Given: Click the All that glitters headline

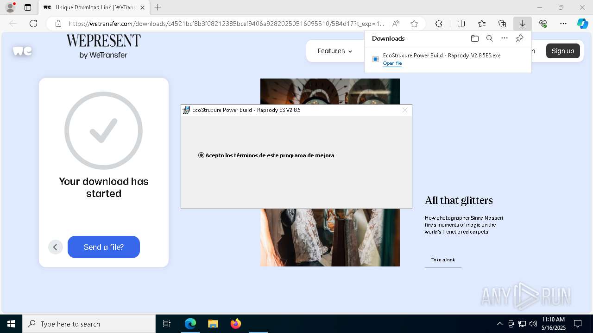Looking at the screenshot, I should [459, 200].
